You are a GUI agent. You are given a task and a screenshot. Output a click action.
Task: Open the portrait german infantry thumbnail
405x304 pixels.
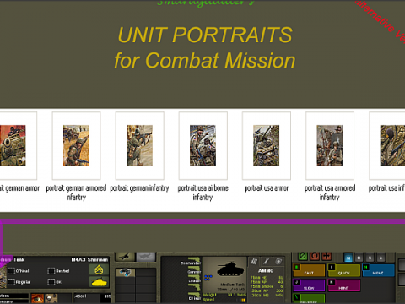coord(139,145)
